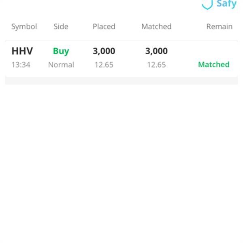Sort by the Remain column header
This screenshot has height=243, width=243.
(220, 26)
